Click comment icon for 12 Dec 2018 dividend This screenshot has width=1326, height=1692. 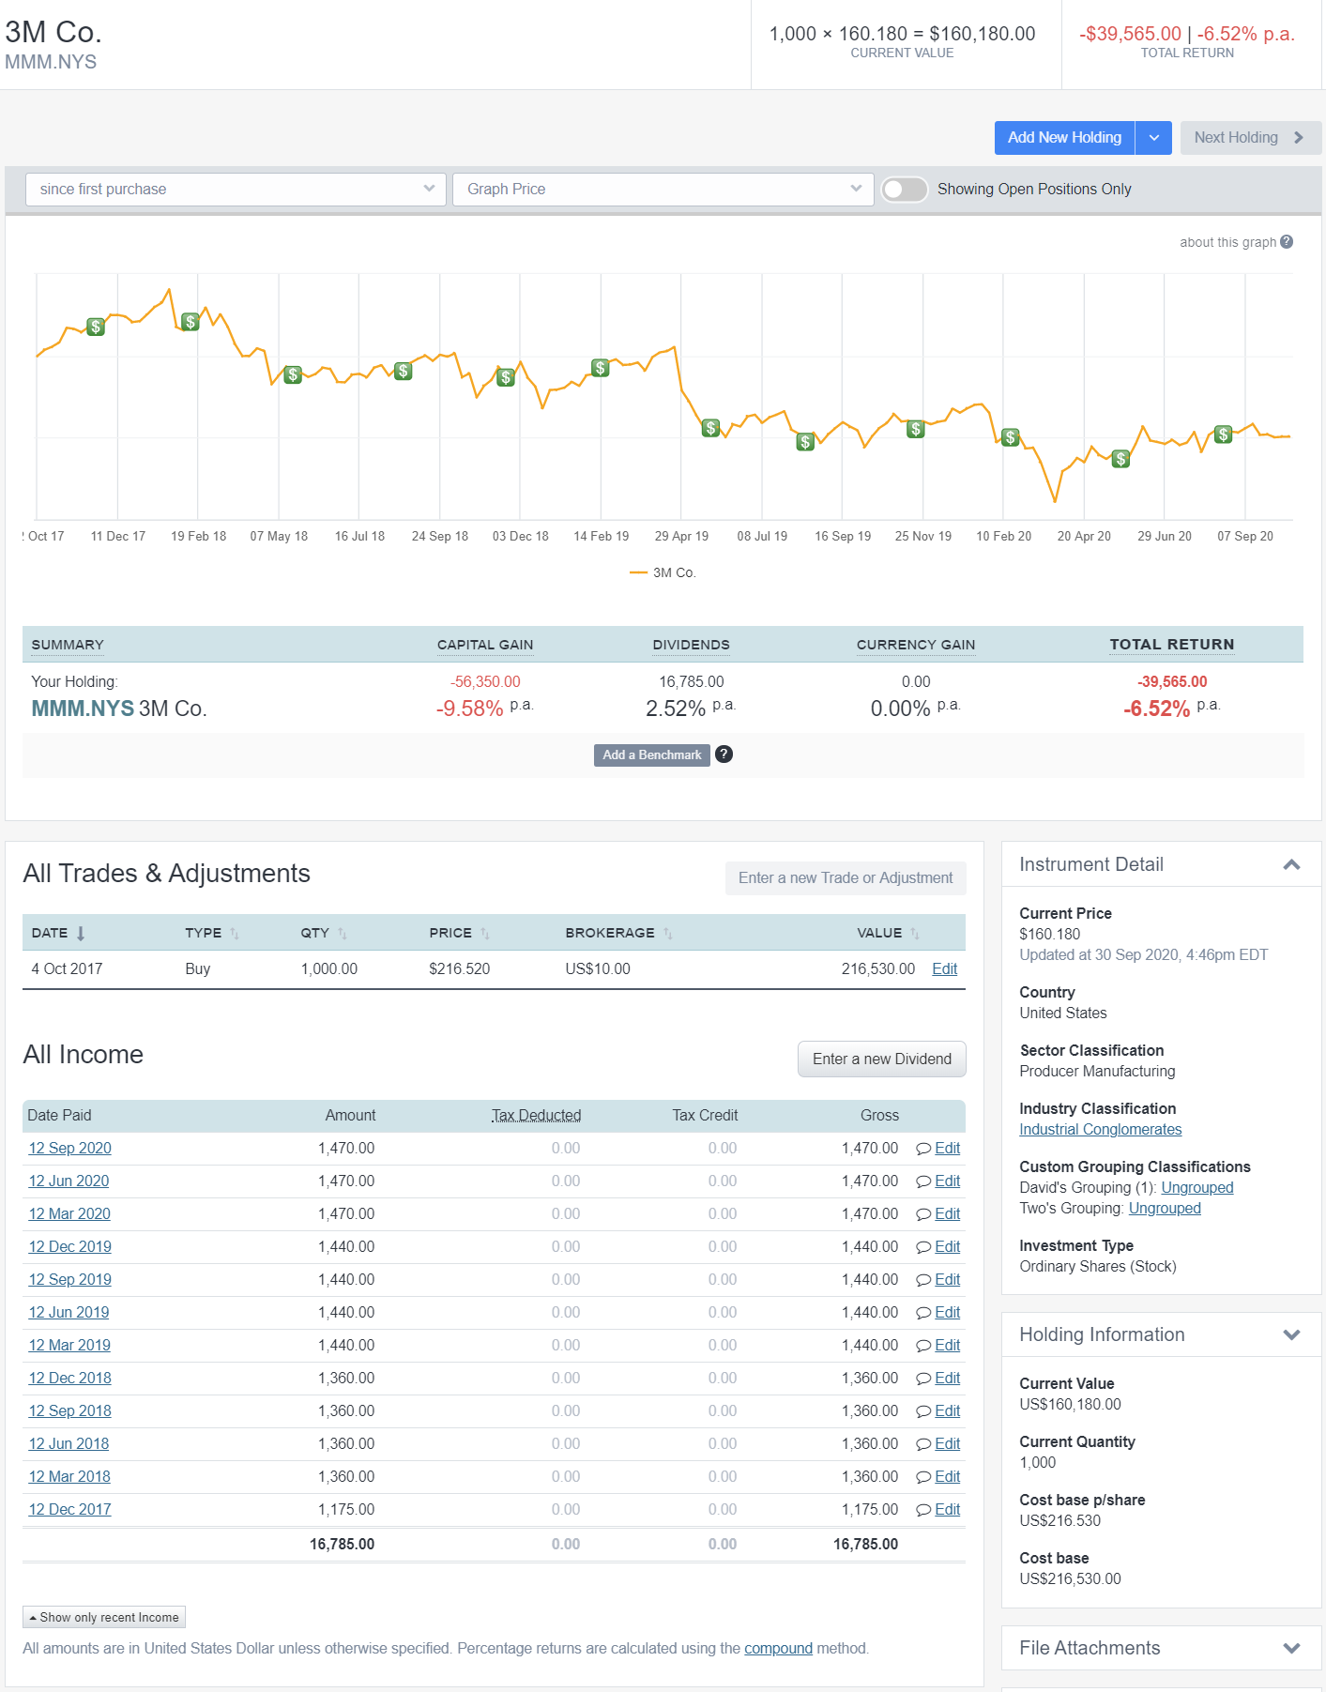(923, 1379)
